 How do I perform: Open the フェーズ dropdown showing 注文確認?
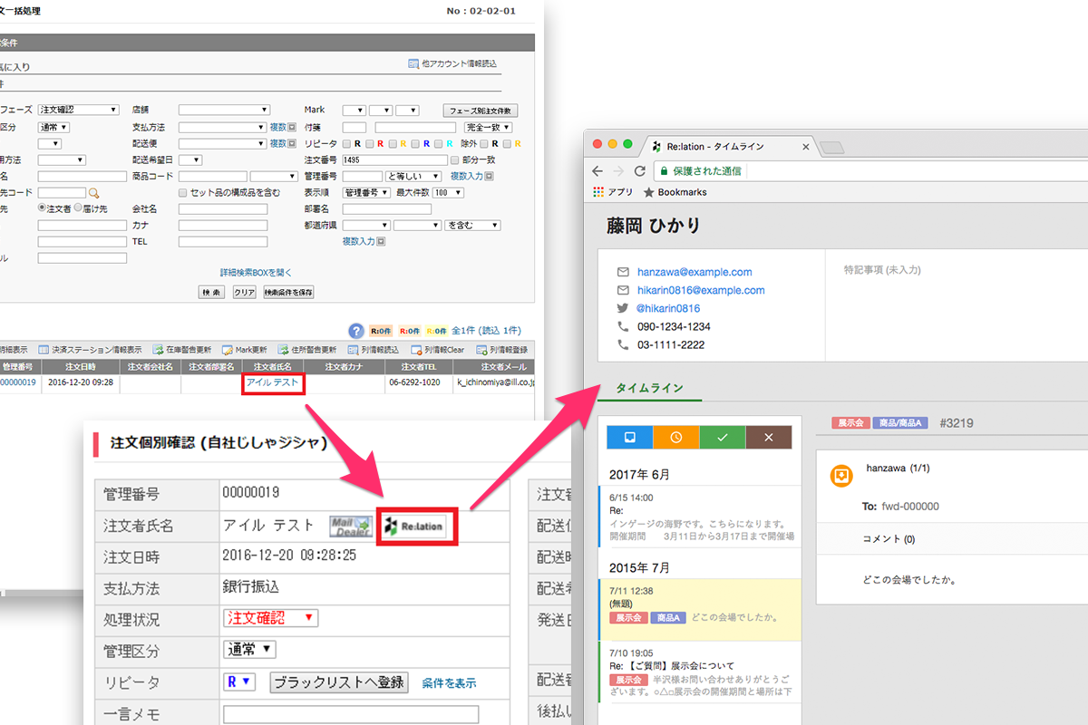79,110
